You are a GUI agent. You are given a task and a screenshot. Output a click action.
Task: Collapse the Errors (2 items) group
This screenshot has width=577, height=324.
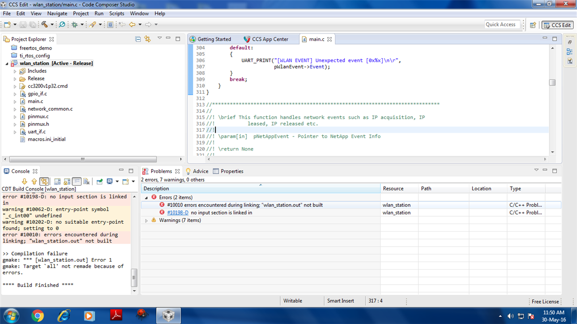click(x=146, y=198)
